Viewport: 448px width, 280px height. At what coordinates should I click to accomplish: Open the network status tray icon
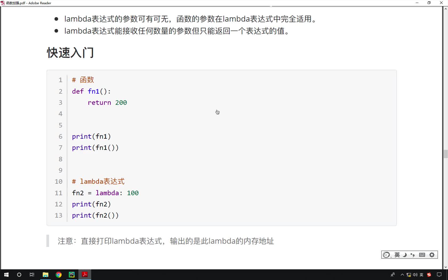click(409, 275)
